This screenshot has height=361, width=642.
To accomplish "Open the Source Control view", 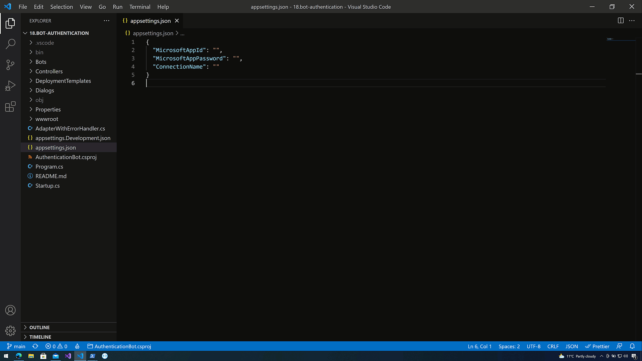I will 10,65.
